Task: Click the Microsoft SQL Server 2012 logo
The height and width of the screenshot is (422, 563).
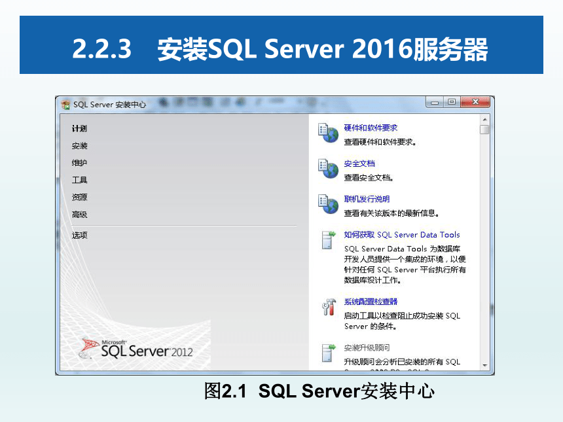Action: tap(136, 348)
